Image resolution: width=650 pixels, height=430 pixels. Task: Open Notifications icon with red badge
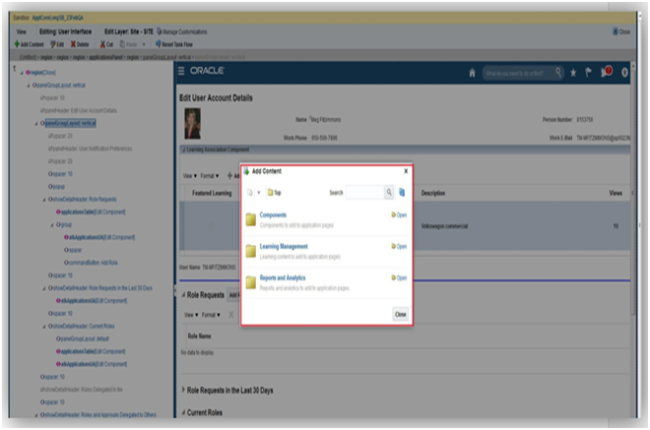point(606,72)
